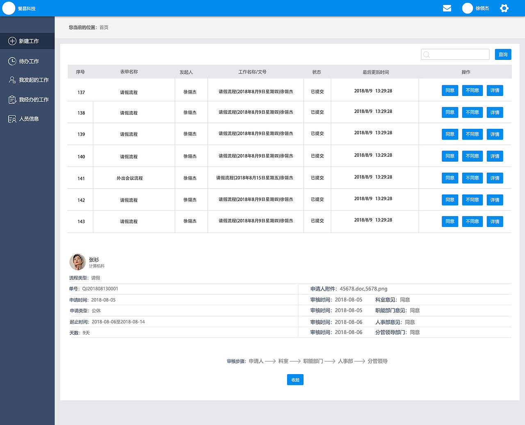Click sequence number 143 cell

tap(81, 222)
